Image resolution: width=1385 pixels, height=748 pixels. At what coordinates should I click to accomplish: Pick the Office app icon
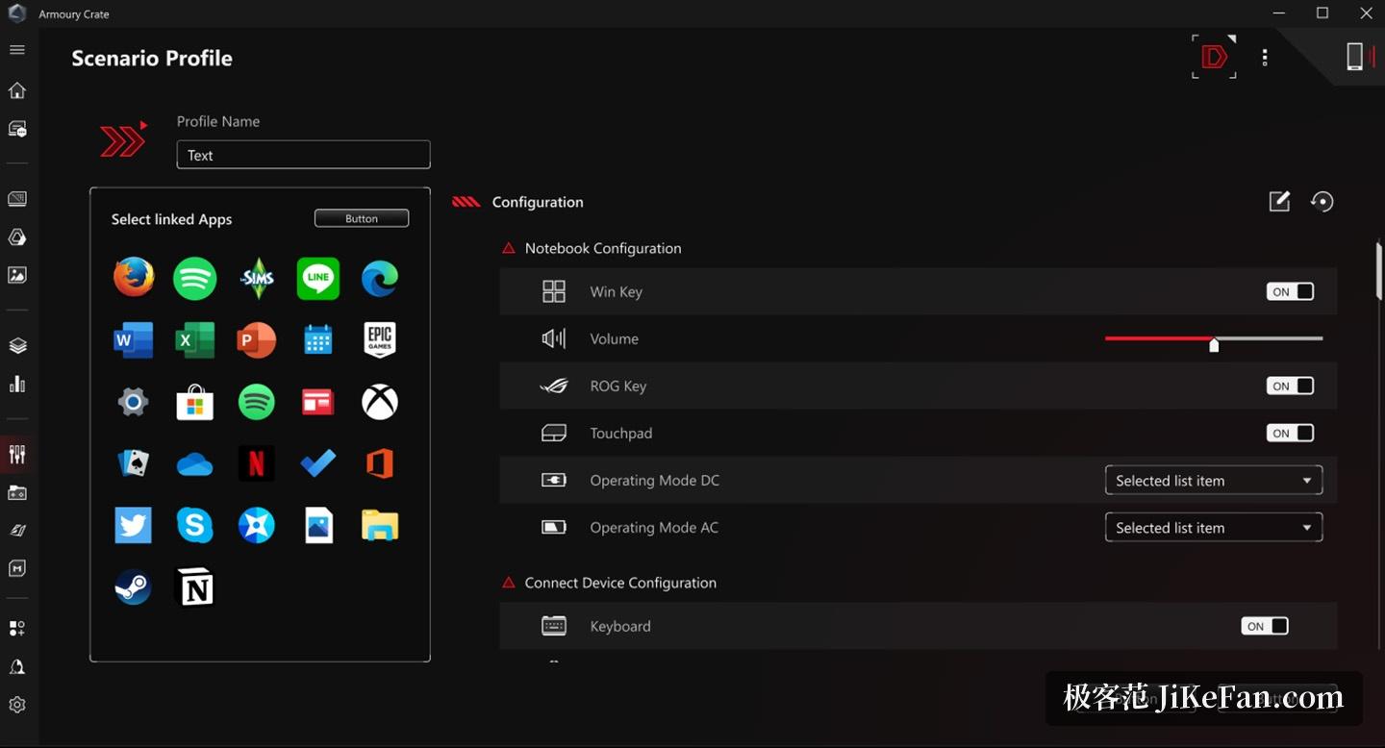pyautogui.click(x=380, y=463)
